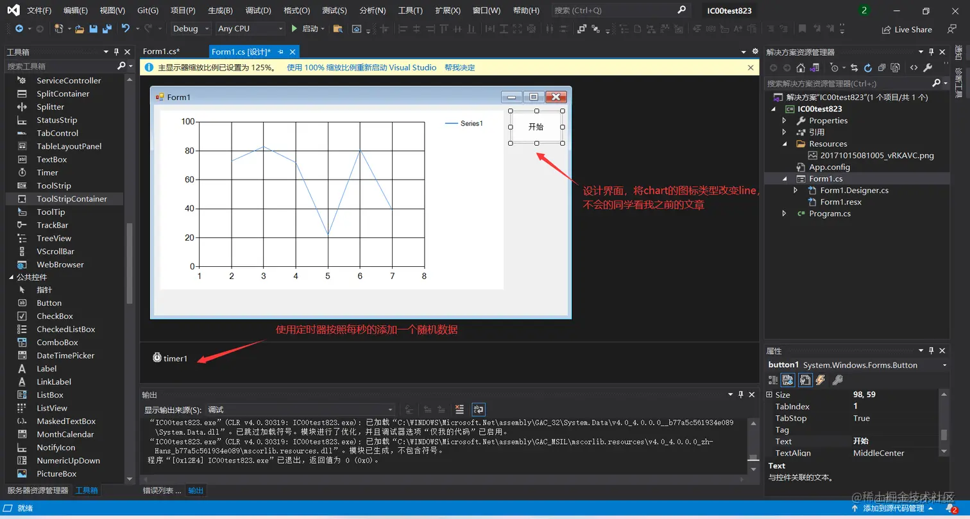Click the Properties grid scrollbar thumb
970x519 pixels.
click(x=944, y=435)
